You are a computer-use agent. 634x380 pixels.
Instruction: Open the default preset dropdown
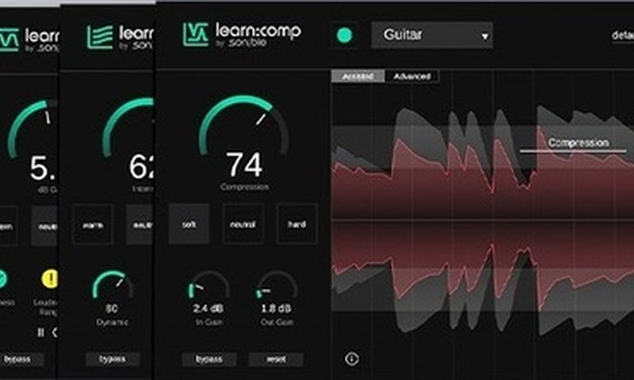(x=622, y=36)
